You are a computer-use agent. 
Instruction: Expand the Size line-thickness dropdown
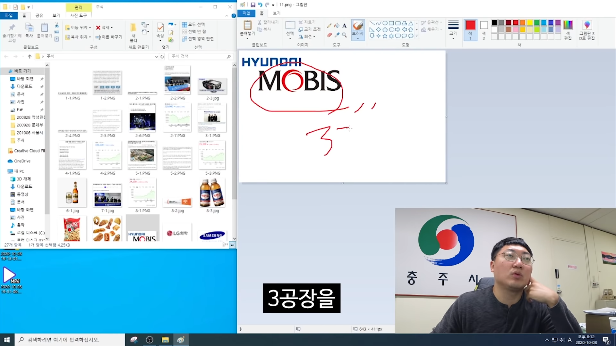[453, 30]
